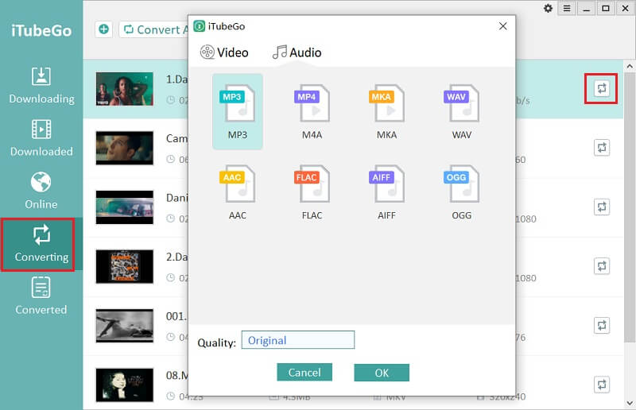Open the Converted section in sidebar

click(41, 296)
